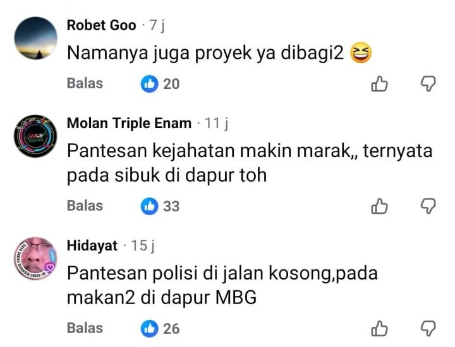View the 26 likes reaction badge

pos(160,329)
